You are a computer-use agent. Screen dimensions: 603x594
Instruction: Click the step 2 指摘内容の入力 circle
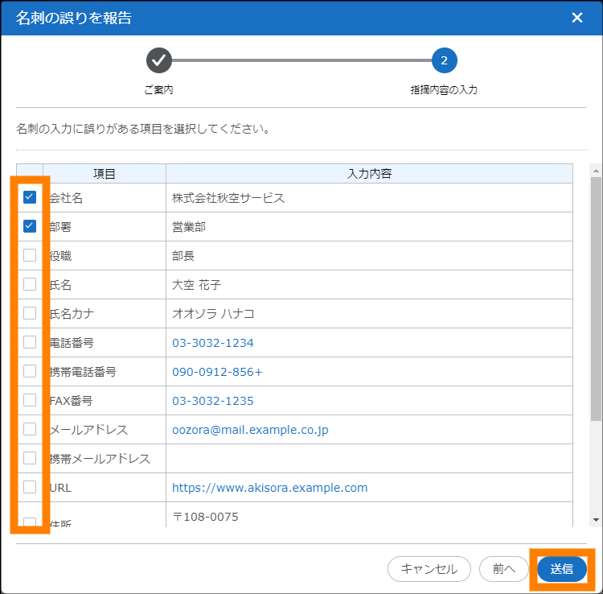(x=444, y=60)
